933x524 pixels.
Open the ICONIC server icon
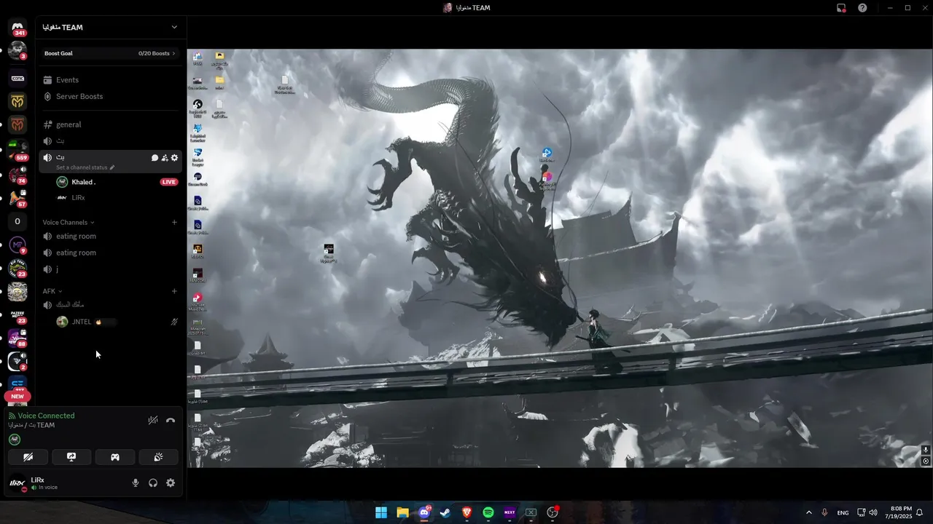pos(17,76)
